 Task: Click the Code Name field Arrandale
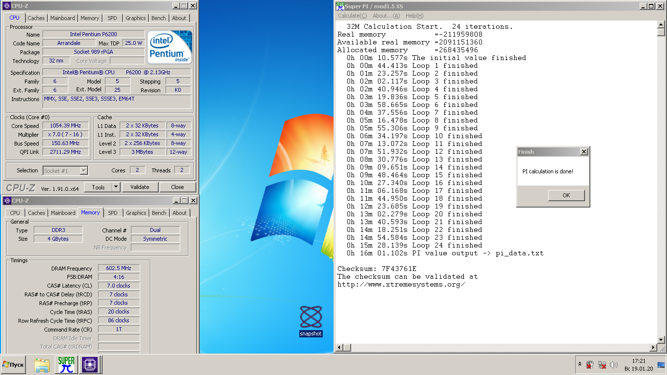pyautogui.click(x=69, y=43)
